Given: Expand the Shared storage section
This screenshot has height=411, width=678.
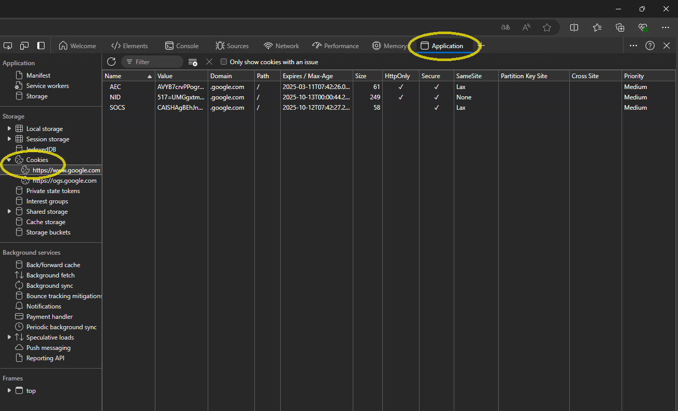Looking at the screenshot, I should (x=9, y=211).
